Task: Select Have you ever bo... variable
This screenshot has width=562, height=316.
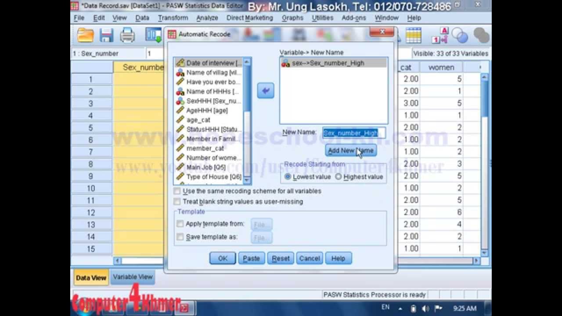Action: point(209,82)
